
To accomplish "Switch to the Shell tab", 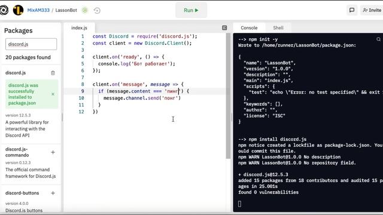I will (x=278, y=28).
